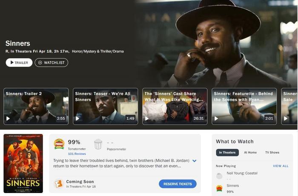
Task: Switch to the TV Shows tab
Action: [272, 152]
